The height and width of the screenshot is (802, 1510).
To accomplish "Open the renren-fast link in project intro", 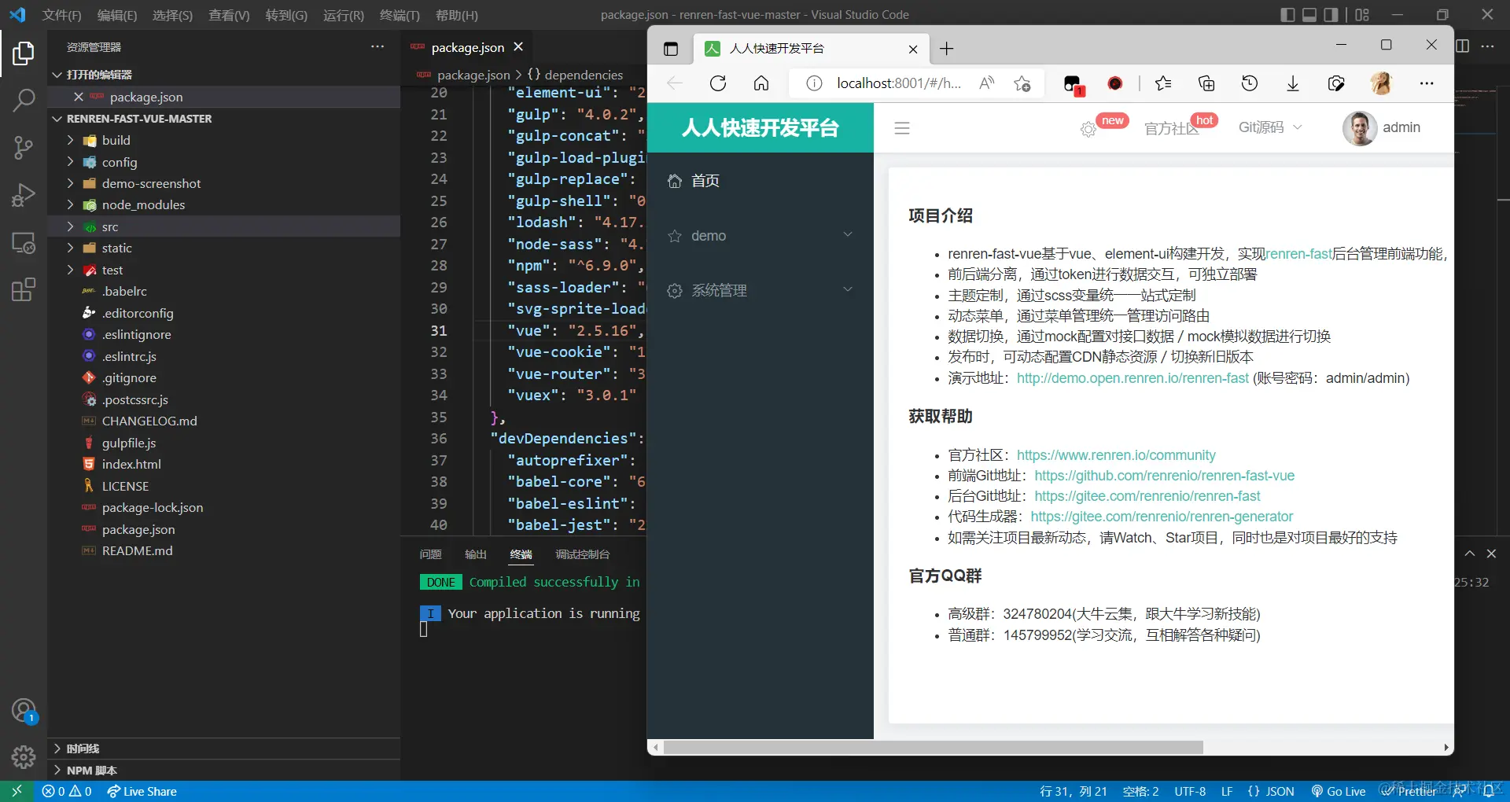I will click(1298, 253).
